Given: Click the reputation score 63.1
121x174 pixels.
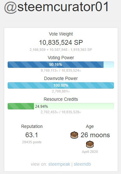Looking at the screenshot, I should (x=32, y=135).
